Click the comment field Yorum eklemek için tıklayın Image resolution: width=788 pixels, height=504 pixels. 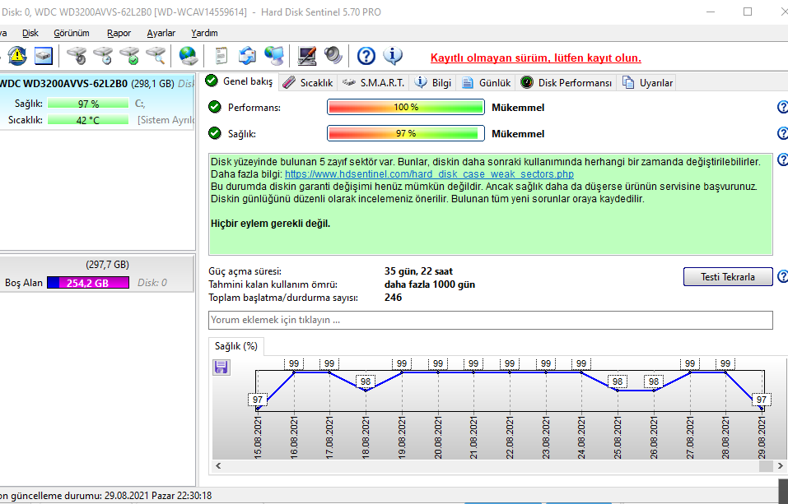(491, 320)
